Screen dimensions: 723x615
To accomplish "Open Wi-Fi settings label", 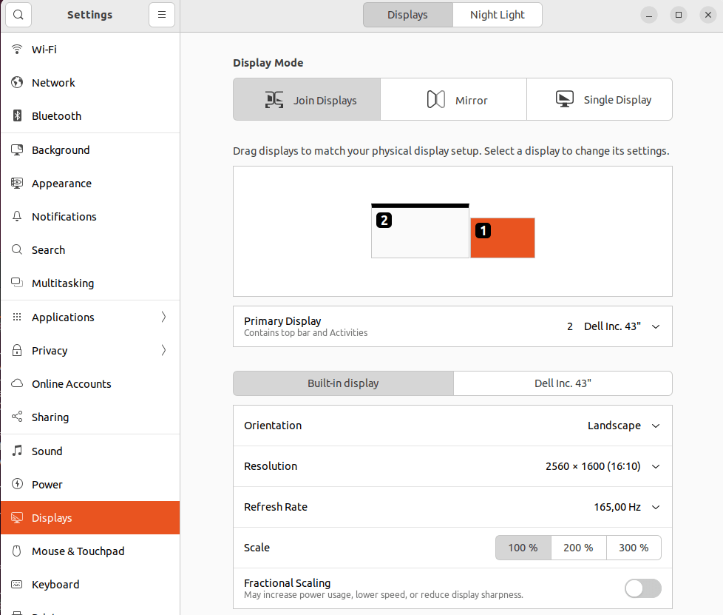I will (44, 50).
